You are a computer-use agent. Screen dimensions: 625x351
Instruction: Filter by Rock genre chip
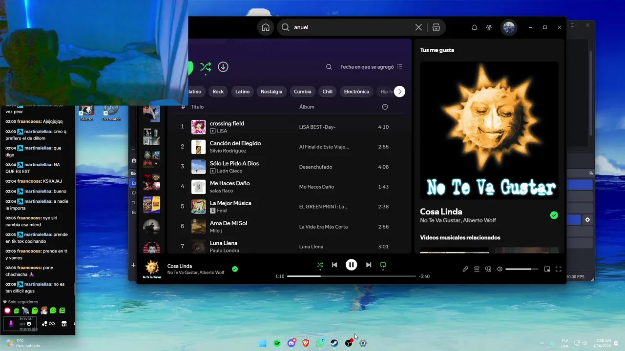click(218, 92)
